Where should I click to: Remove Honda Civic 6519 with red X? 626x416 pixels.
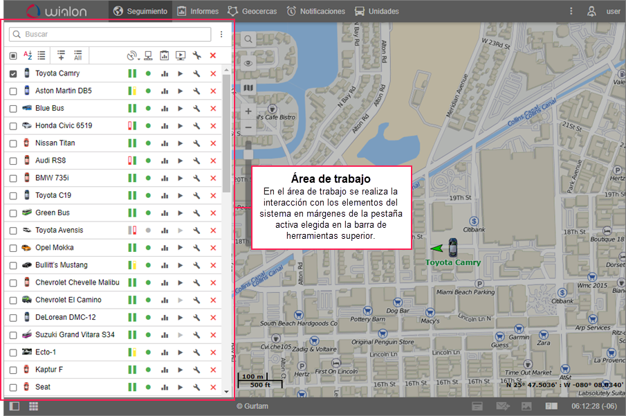[x=213, y=126]
